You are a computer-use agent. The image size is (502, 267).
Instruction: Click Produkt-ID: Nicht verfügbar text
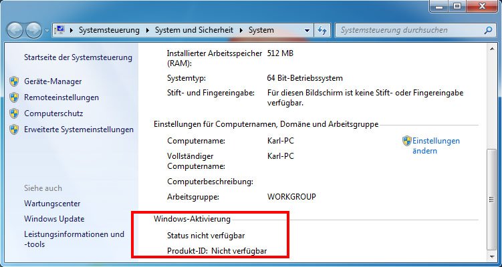(217, 251)
